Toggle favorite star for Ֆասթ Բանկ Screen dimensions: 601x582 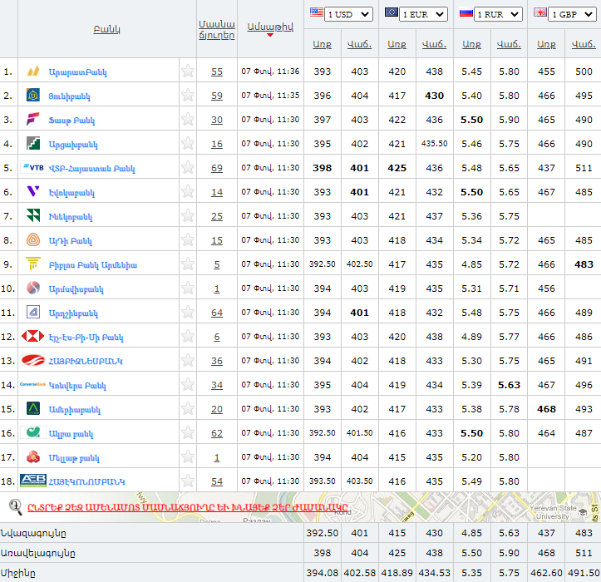click(x=188, y=119)
